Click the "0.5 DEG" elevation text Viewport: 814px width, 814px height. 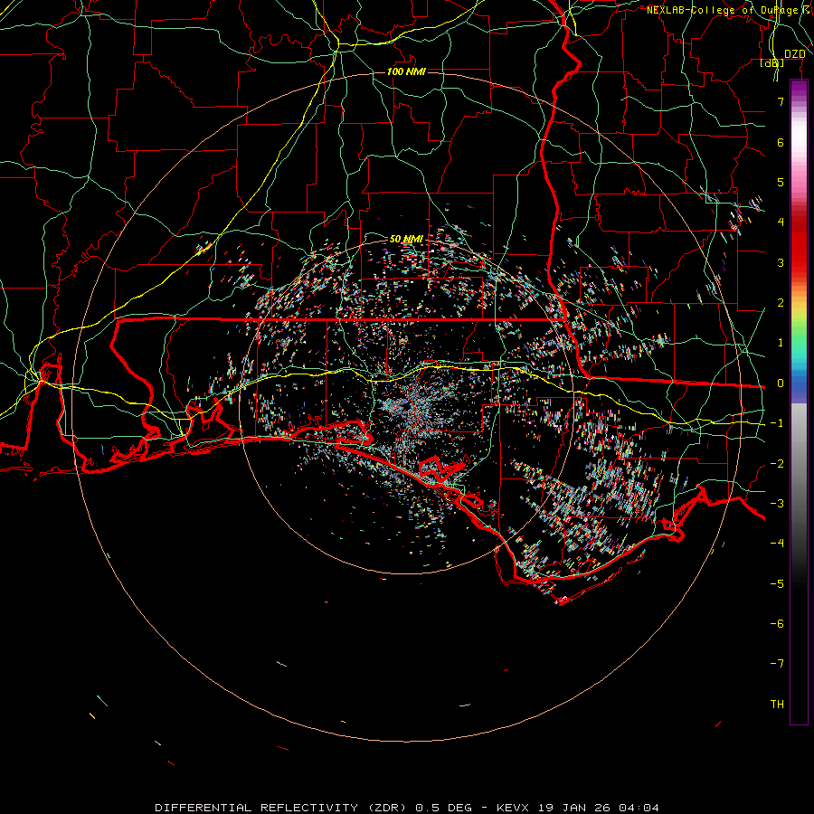443,808
